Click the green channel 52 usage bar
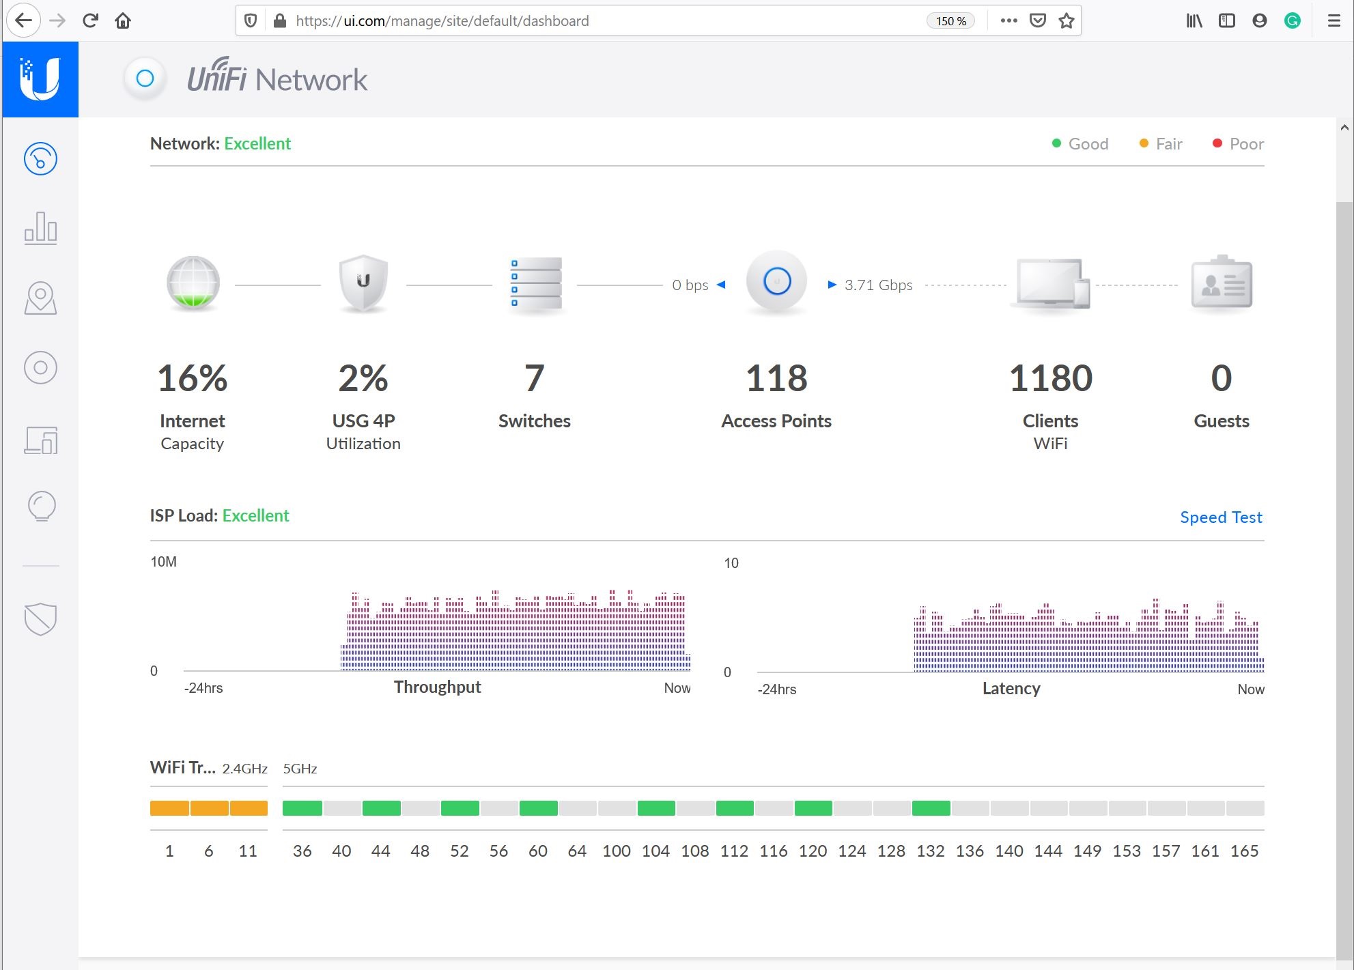 tap(460, 808)
